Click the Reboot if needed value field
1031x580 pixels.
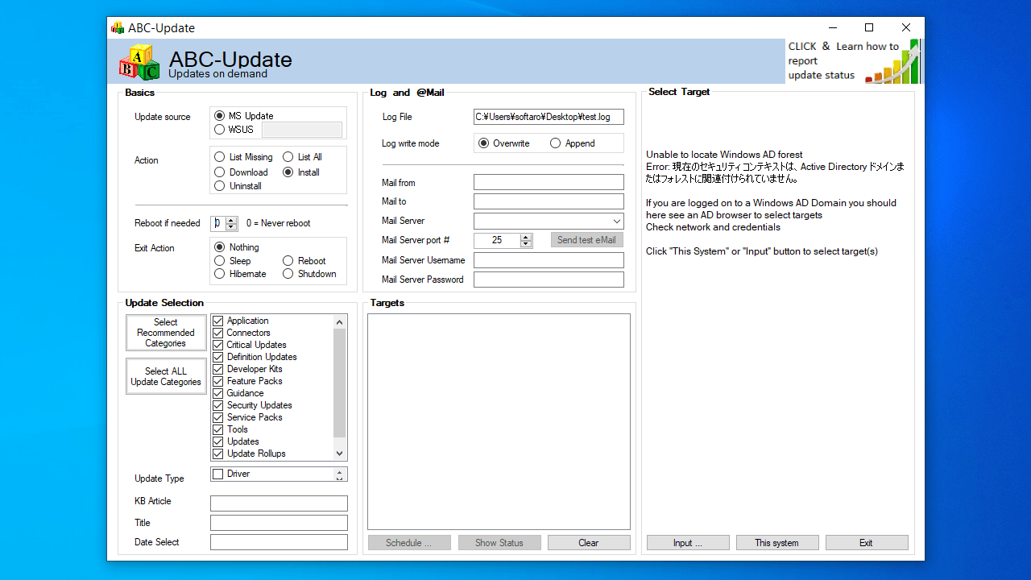click(218, 223)
